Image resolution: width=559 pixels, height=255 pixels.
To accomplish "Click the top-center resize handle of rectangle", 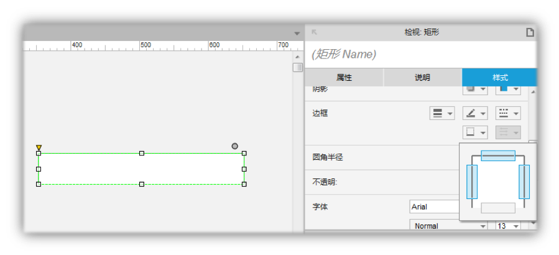I will click(142, 154).
